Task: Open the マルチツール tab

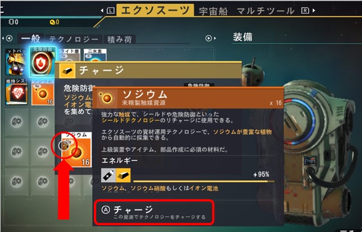Action: click(265, 11)
